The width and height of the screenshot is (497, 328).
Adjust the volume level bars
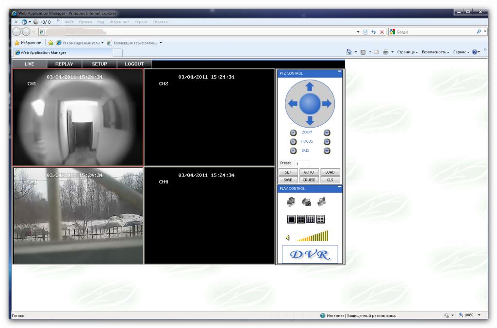314,237
